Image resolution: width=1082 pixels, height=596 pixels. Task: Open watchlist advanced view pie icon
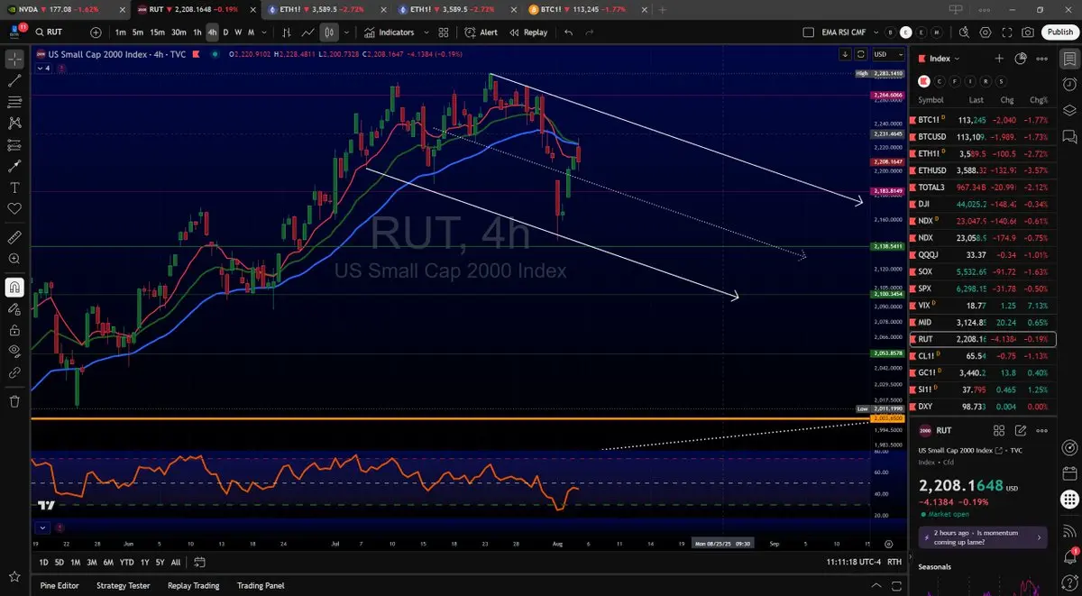pyautogui.click(x=1021, y=58)
